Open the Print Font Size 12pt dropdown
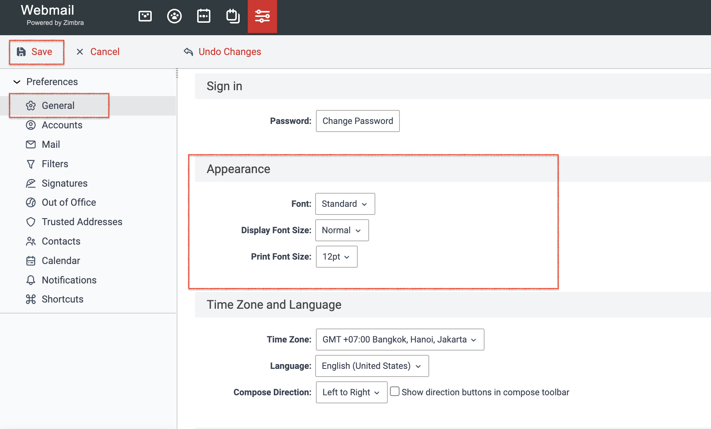This screenshot has height=429, width=711. pos(336,257)
